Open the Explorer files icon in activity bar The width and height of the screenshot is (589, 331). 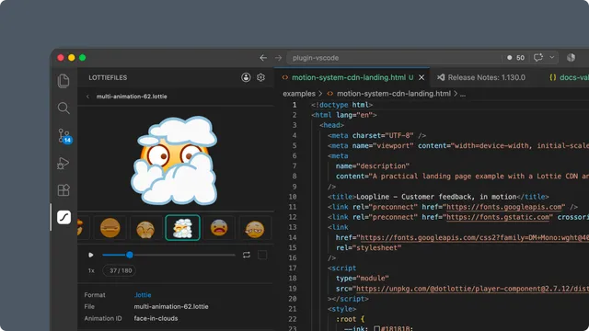pyautogui.click(x=64, y=81)
